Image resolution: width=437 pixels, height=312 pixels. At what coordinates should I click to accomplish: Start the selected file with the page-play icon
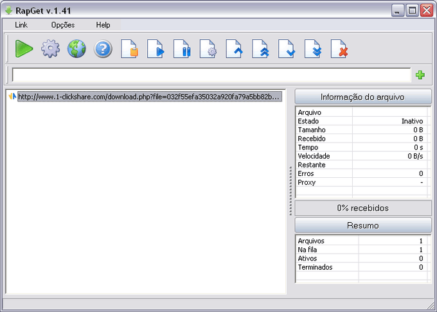pos(156,49)
